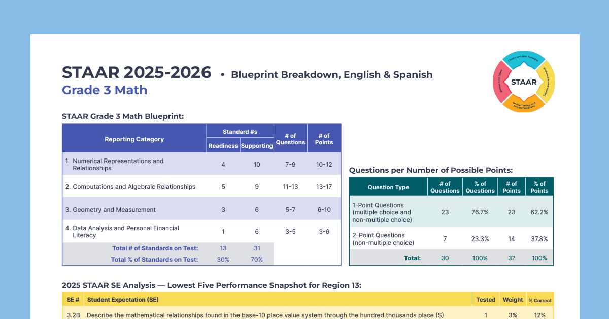609x319 pixels.
Task: Click '# of Points' header in Question Type table
Action: click(x=512, y=187)
